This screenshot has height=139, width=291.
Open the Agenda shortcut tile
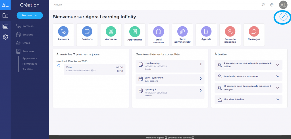tap(206, 34)
